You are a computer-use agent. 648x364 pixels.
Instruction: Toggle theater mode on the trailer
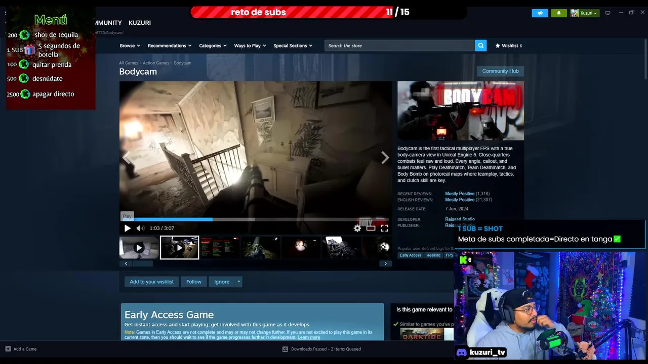pos(371,228)
